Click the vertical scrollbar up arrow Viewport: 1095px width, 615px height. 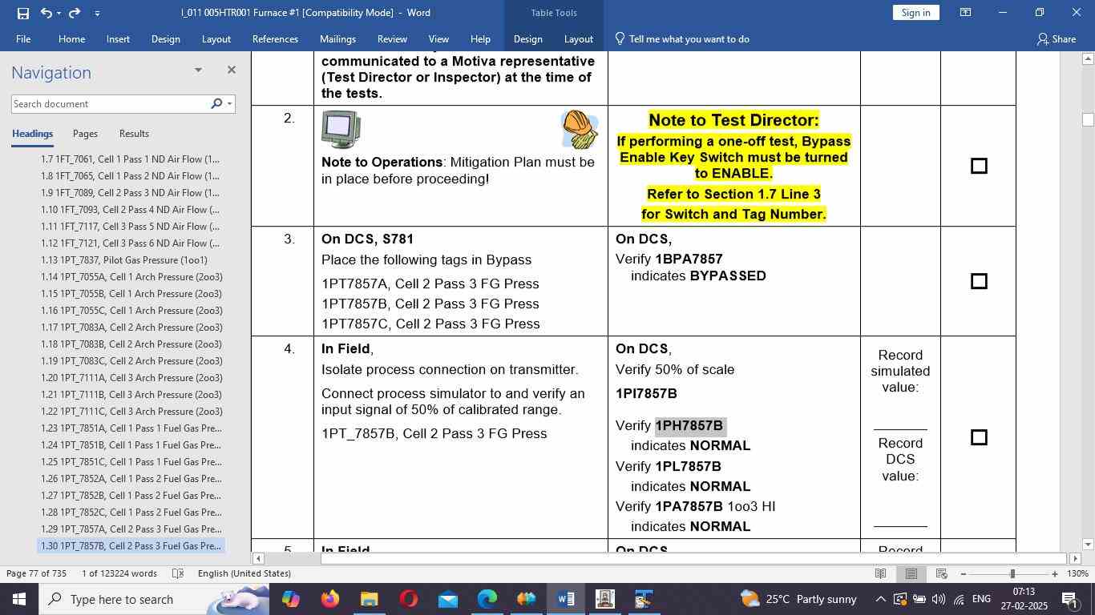(x=1088, y=58)
